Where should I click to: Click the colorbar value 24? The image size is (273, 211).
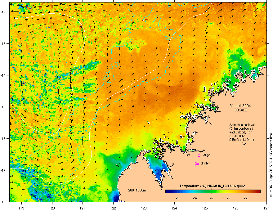195,198
